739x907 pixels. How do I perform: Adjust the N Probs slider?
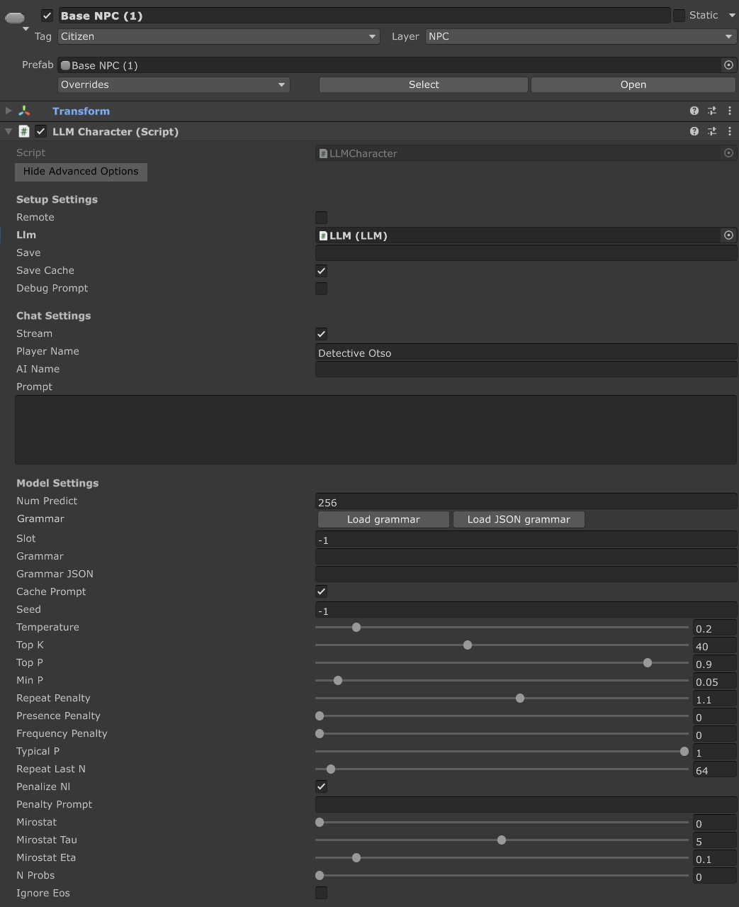coord(502,876)
